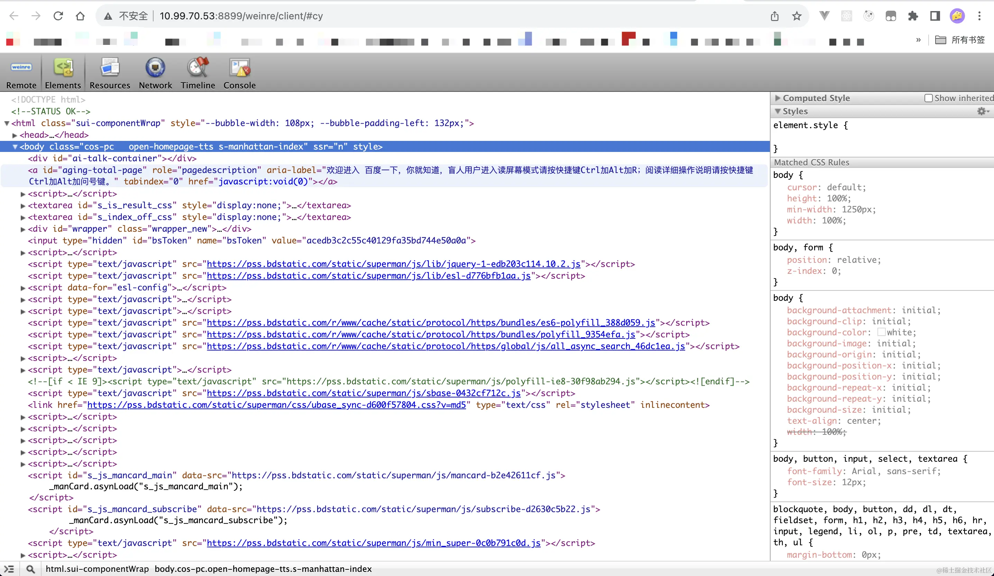Open the Extensions puzzle menu
This screenshot has width=994, height=576.
(913, 16)
